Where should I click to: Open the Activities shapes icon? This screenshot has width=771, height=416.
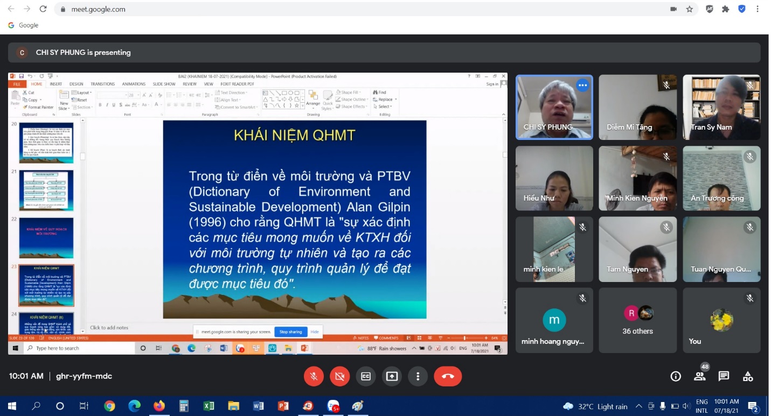click(748, 376)
